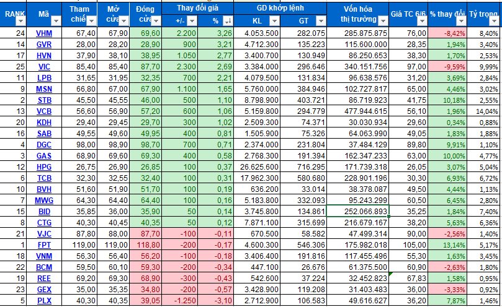This screenshot has width=502, height=307.
Task: Select MSN trade value 384.946
Action: coord(303,89)
